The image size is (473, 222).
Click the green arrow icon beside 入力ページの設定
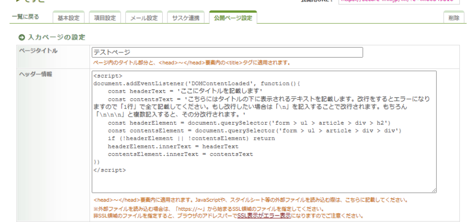[21, 37]
